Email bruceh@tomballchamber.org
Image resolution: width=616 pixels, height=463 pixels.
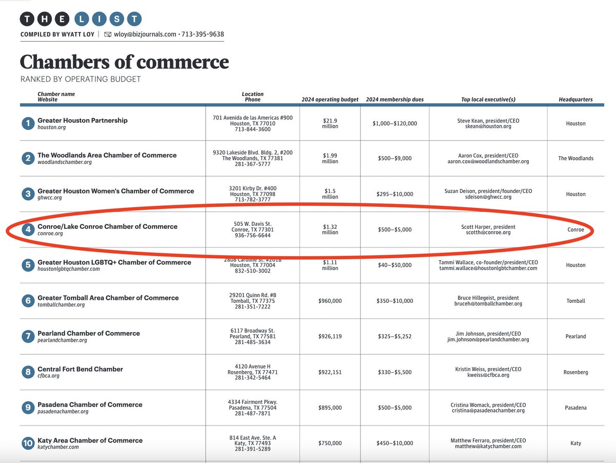pyautogui.click(x=488, y=304)
